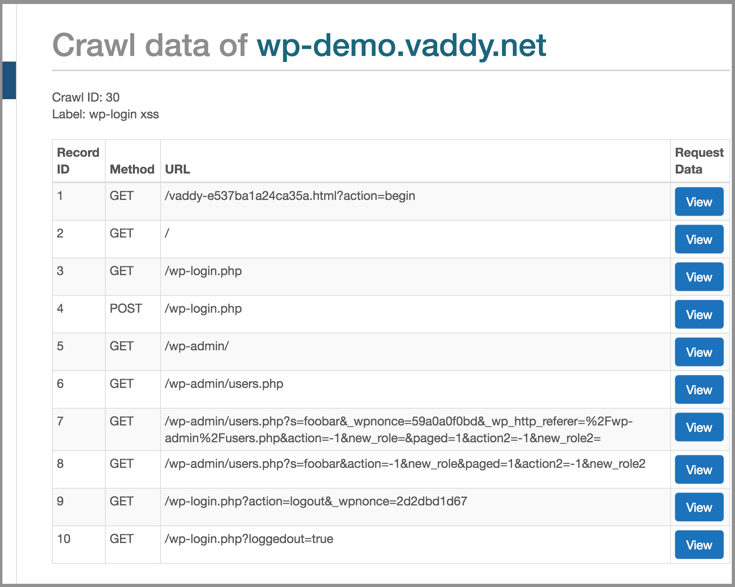The width and height of the screenshot is (735, 587).
Task: Select the vaddy-e537ba1a24ca35a.html URL cell
Action: pyautogui.click(x=290, y=196)
